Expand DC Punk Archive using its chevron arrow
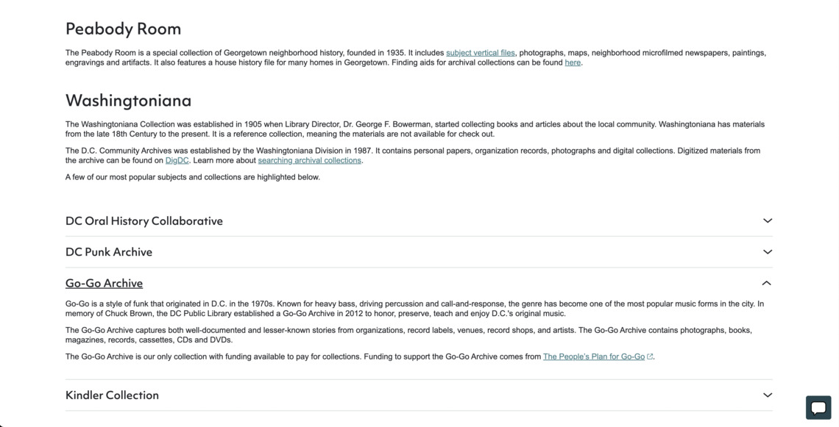 pyautogui.click(x=767, y=252)
